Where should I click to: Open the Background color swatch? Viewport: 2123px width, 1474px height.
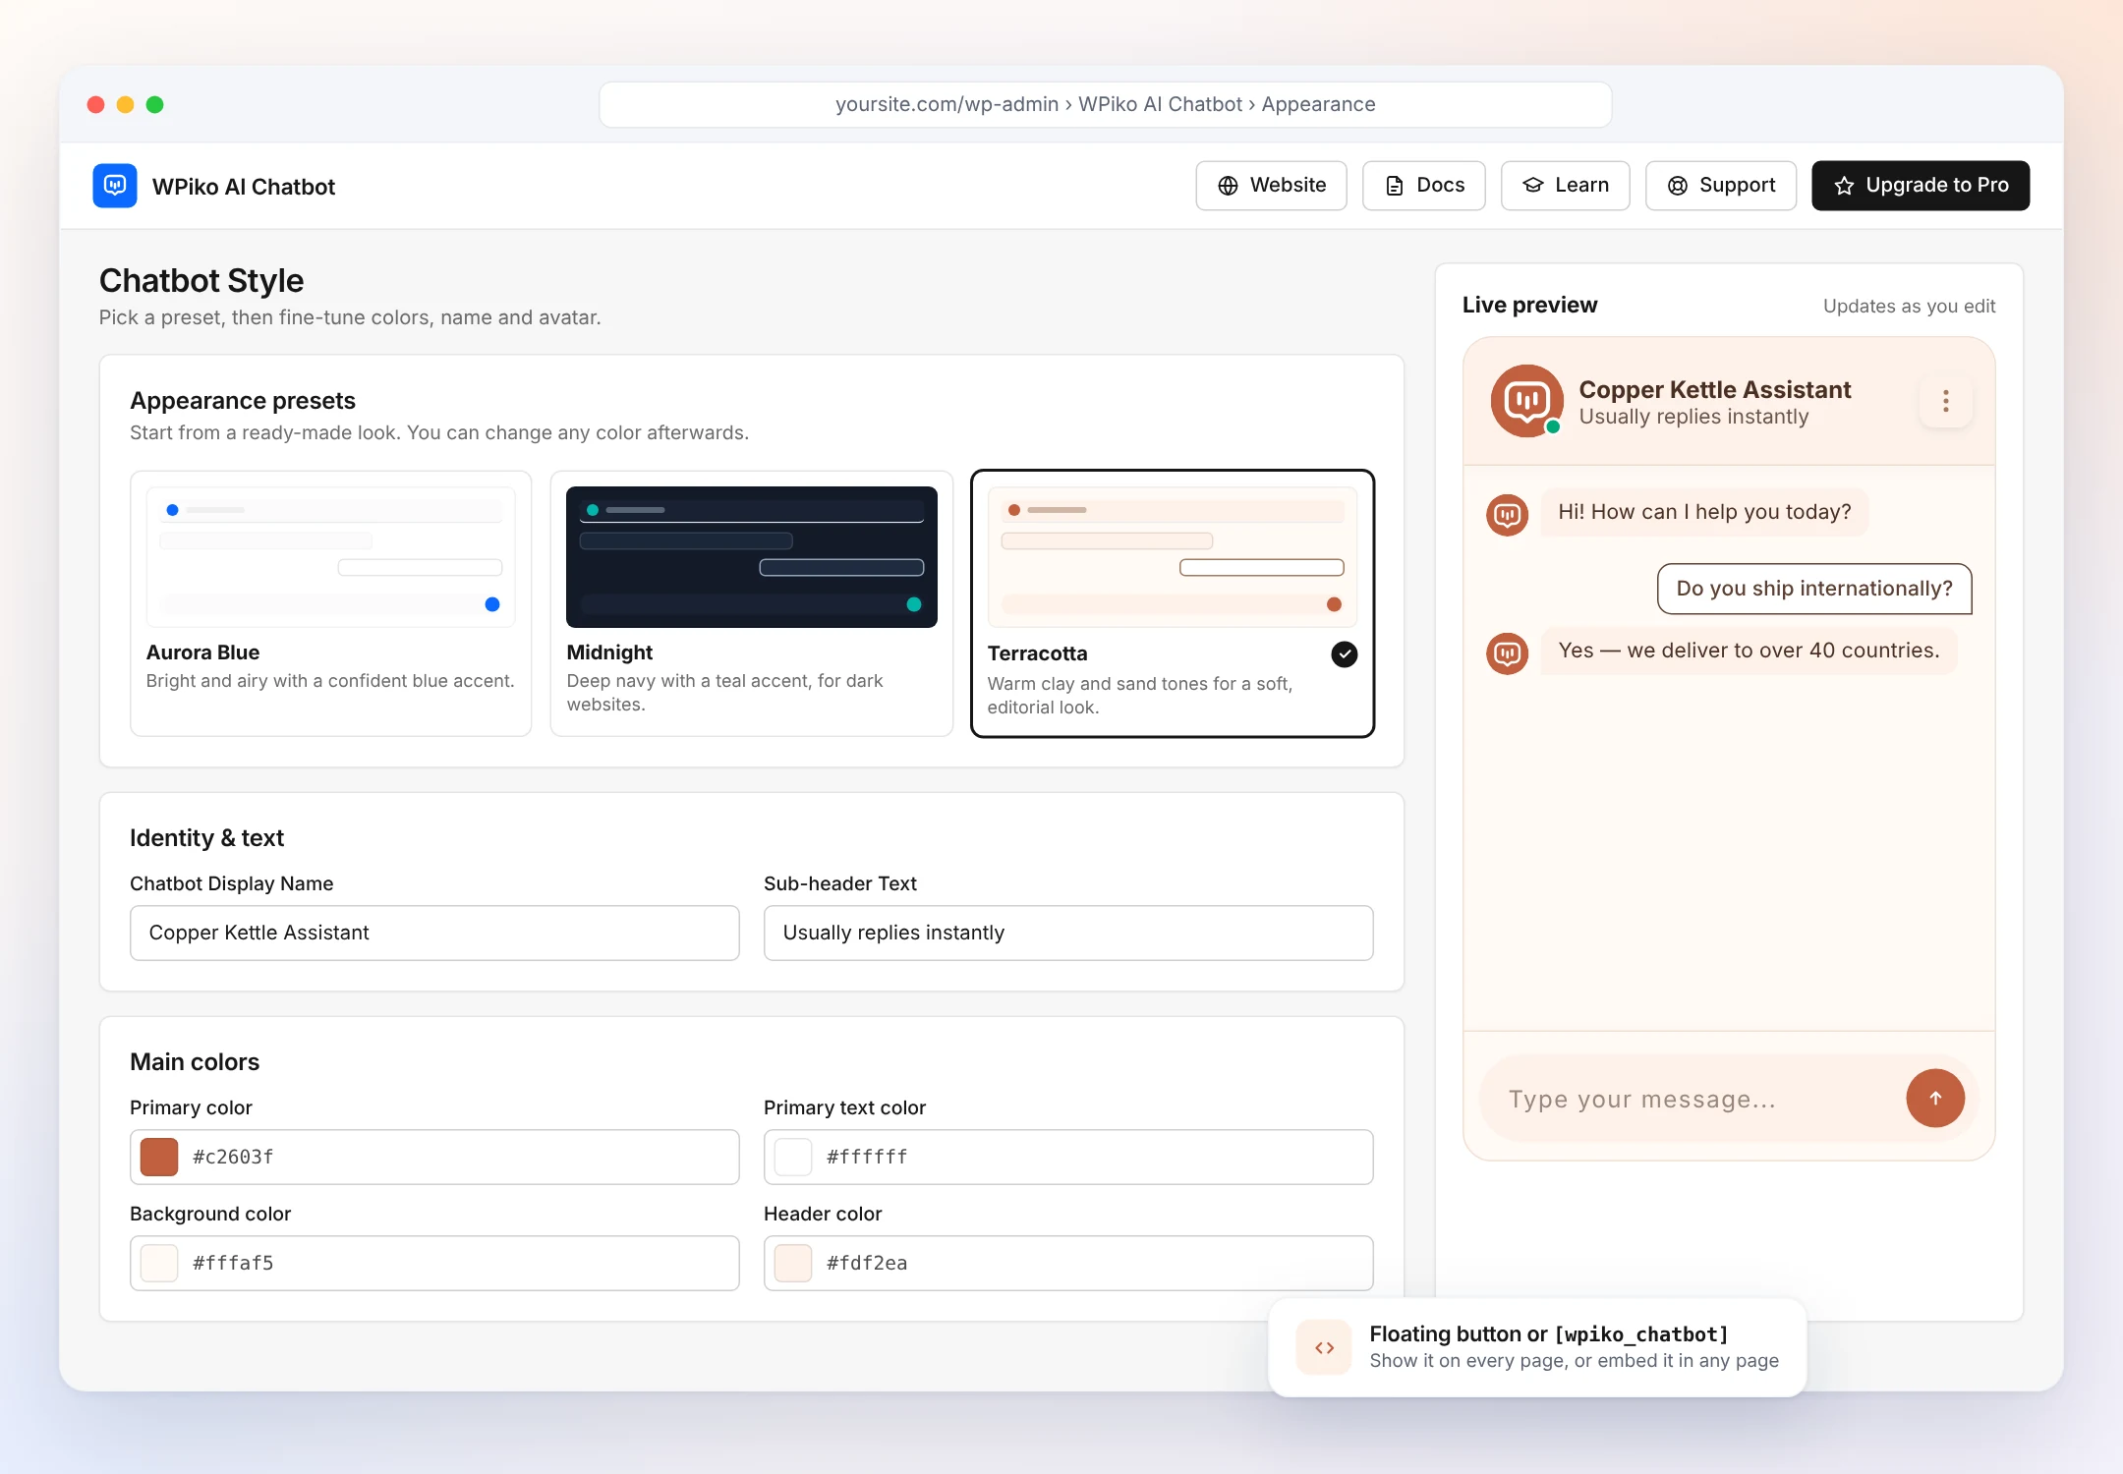(x=159, y=1263)
